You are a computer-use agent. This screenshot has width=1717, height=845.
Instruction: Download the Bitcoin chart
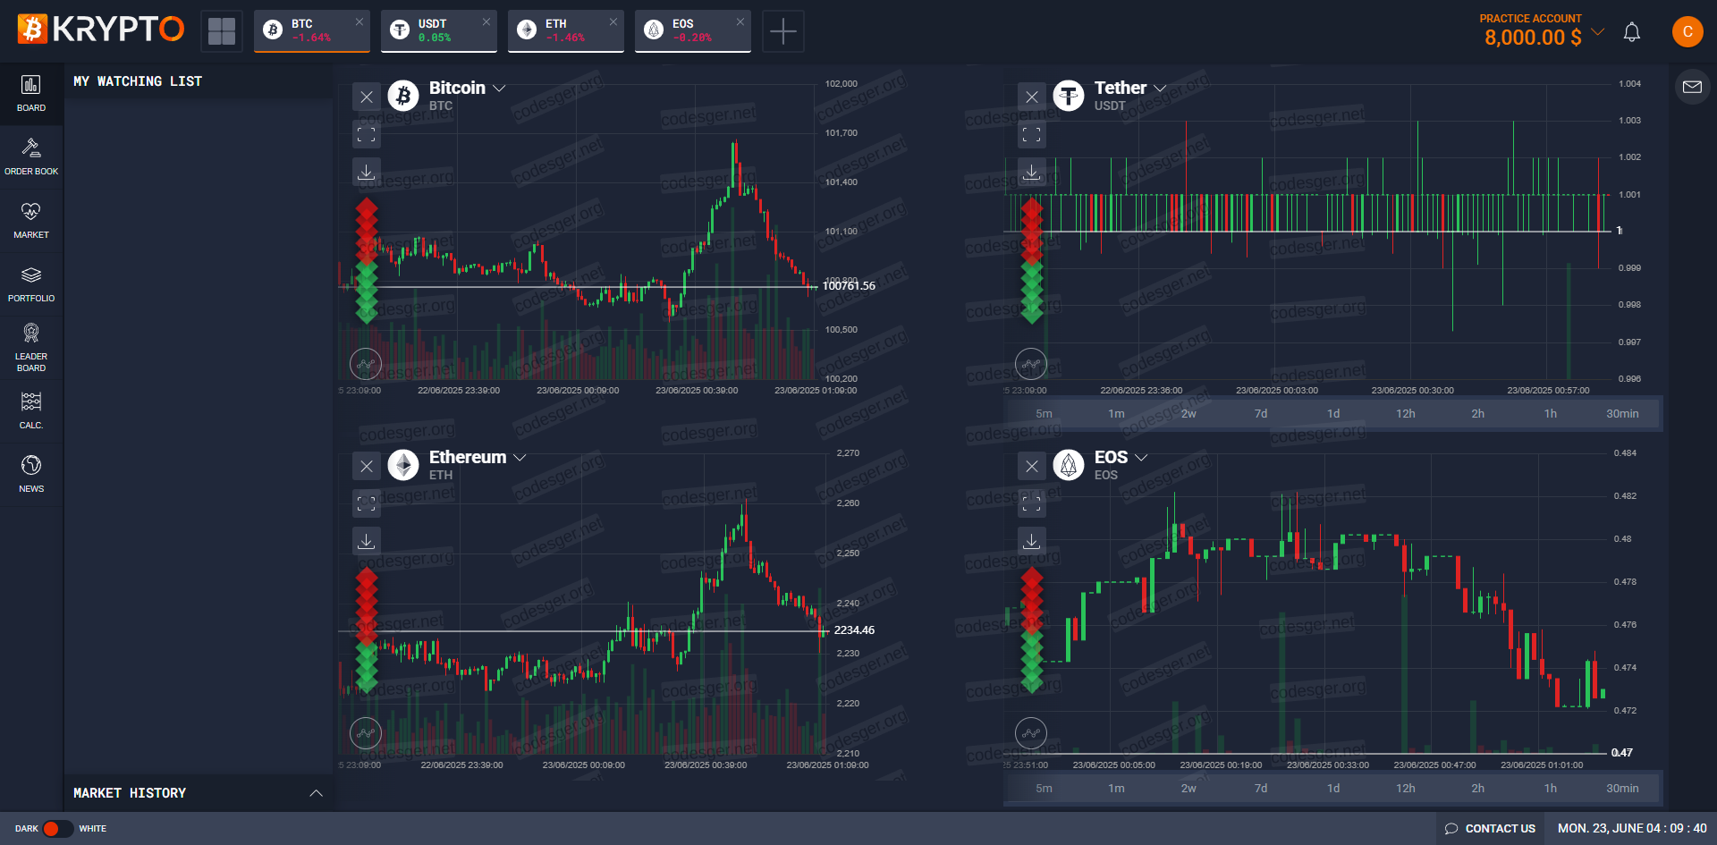(x=367, y=172)
